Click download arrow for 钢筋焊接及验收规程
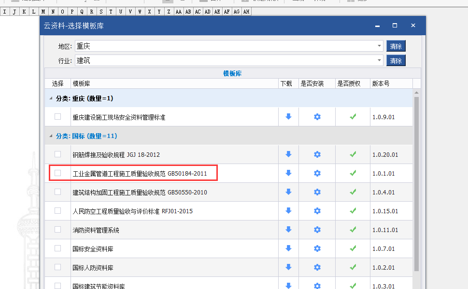Image resolution: width=468 pixels, height=289 pixels. tap(288, 154)
